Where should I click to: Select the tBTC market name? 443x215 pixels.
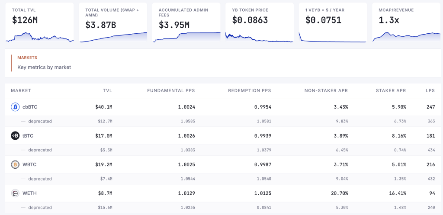pyautogui.click(x=28, y=136)
